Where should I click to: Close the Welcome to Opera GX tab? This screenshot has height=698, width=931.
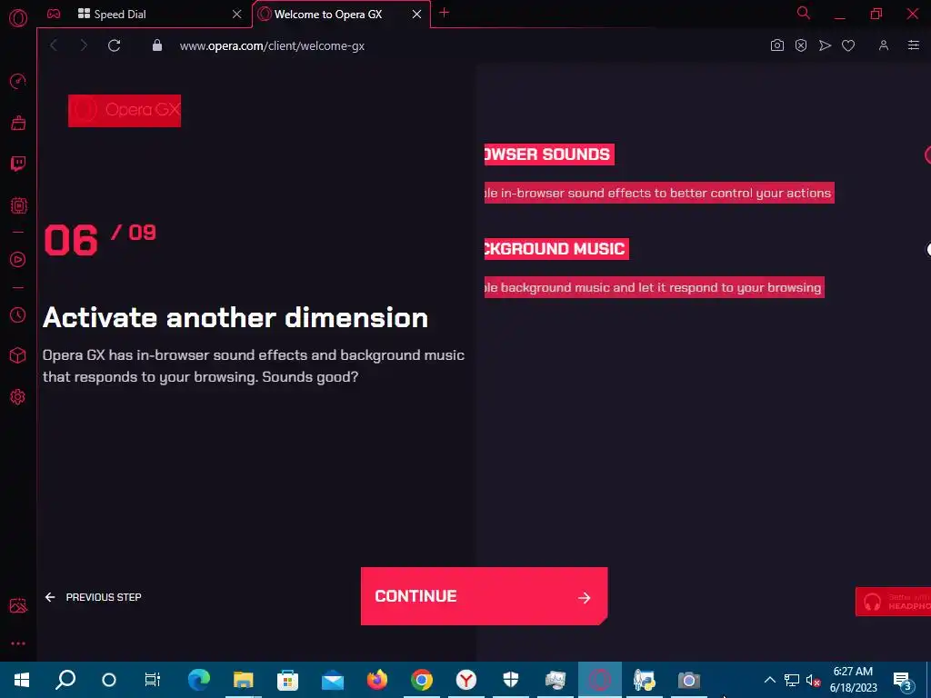(416, 15)
